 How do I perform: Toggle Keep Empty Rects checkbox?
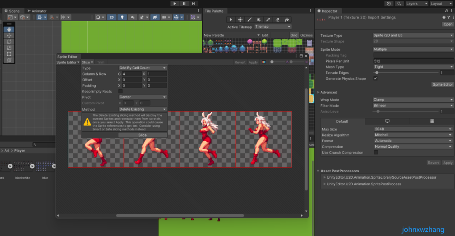point(120,91)
